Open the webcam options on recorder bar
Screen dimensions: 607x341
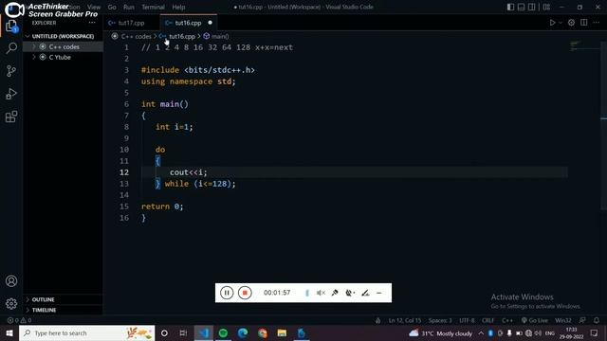pos(350,293)
